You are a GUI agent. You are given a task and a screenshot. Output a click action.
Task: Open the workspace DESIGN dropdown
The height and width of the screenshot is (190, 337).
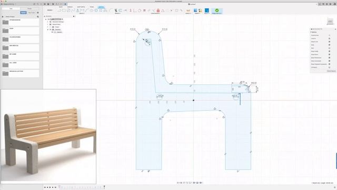[50, 10]
